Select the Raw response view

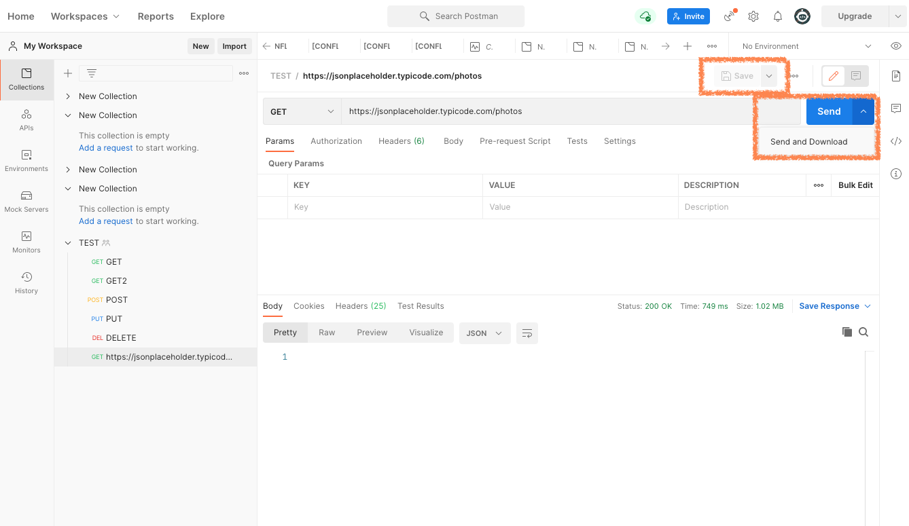(327, 333)
